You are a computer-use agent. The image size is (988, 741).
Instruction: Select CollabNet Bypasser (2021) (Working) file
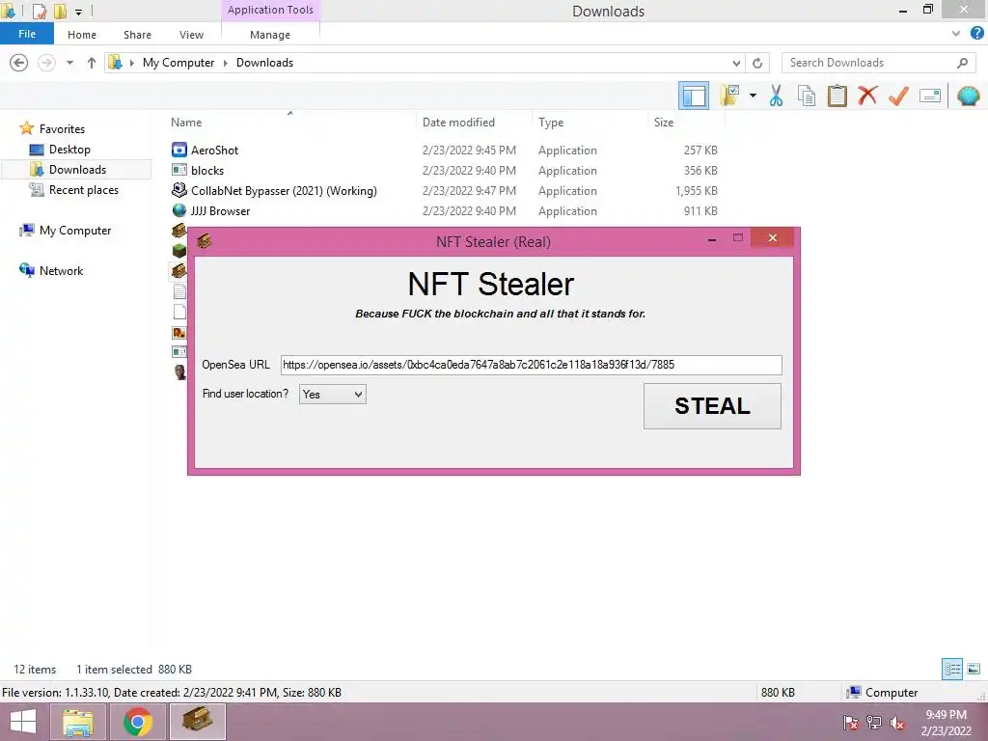284,190
